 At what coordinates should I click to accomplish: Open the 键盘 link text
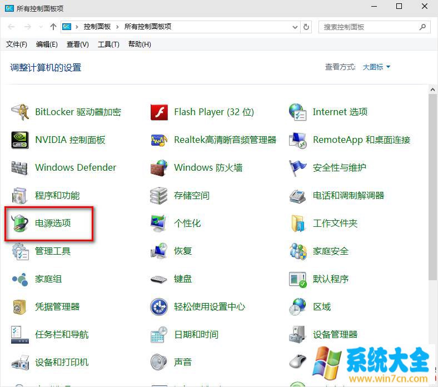tap(183, 279)
